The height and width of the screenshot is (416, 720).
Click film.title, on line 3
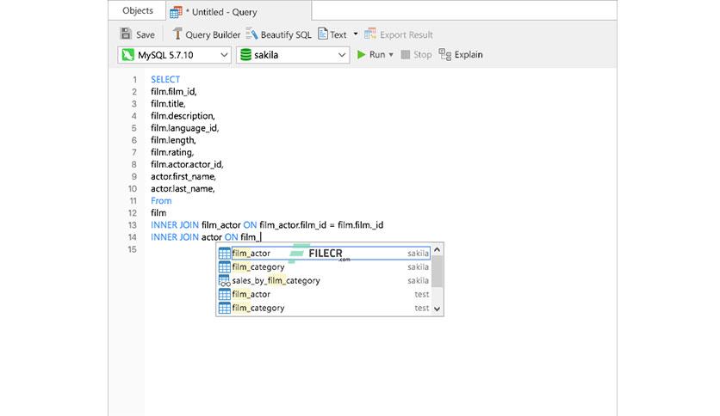pos(168,103)
